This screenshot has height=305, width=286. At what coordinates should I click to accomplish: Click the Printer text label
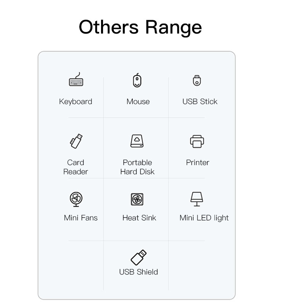pyautogui.click(x=198, y=162)
